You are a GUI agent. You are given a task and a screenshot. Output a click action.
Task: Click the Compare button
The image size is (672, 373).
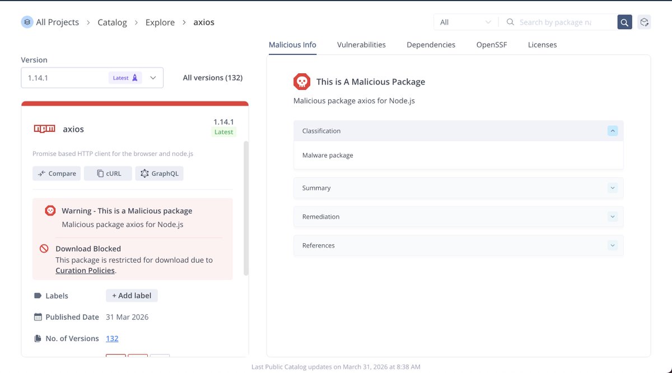point(57,173)
